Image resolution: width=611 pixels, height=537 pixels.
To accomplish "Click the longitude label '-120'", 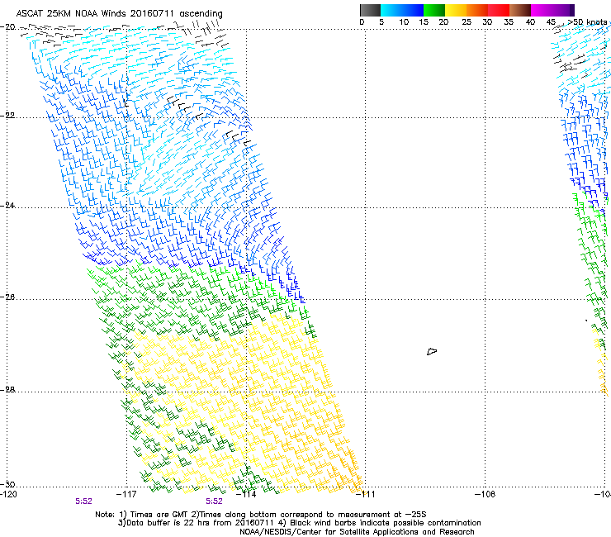I will (x=8, y=494).
